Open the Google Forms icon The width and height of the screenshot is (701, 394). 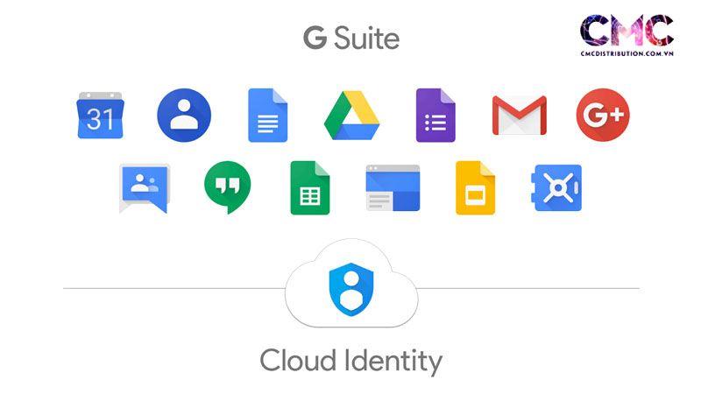tap(435, 116)
